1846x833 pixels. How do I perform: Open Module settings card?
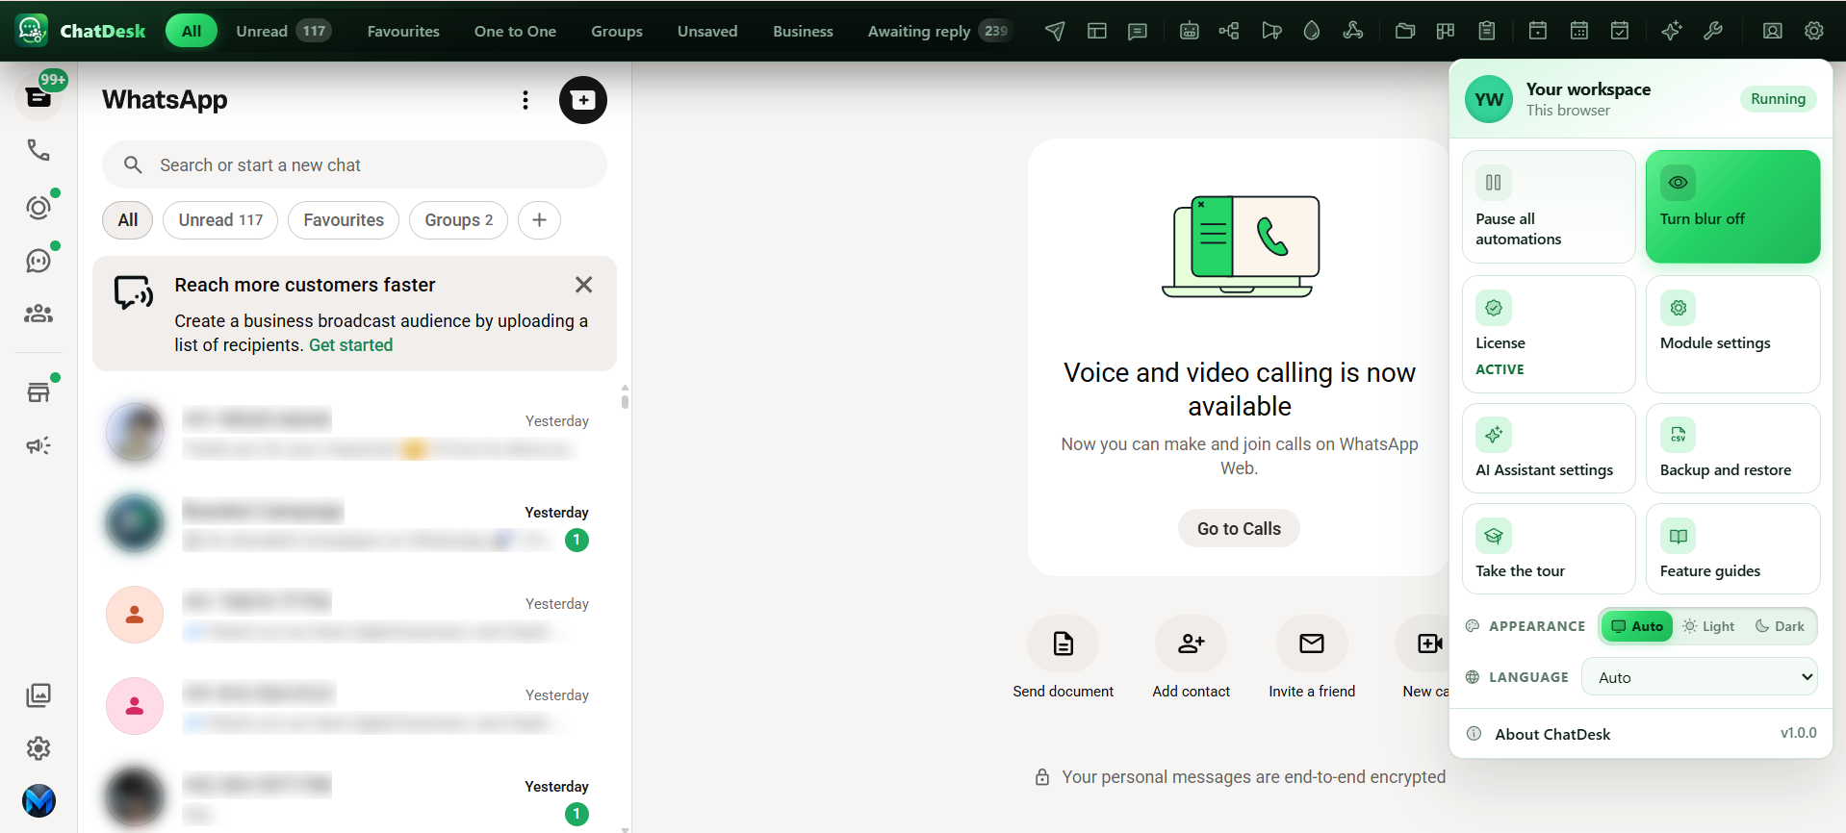click(1732, 334)
